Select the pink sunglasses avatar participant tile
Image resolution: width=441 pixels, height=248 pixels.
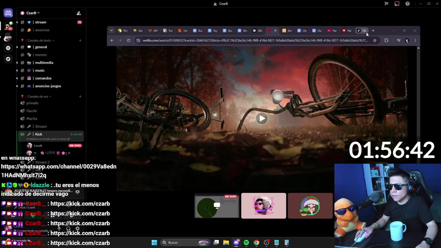click(264, 206)
